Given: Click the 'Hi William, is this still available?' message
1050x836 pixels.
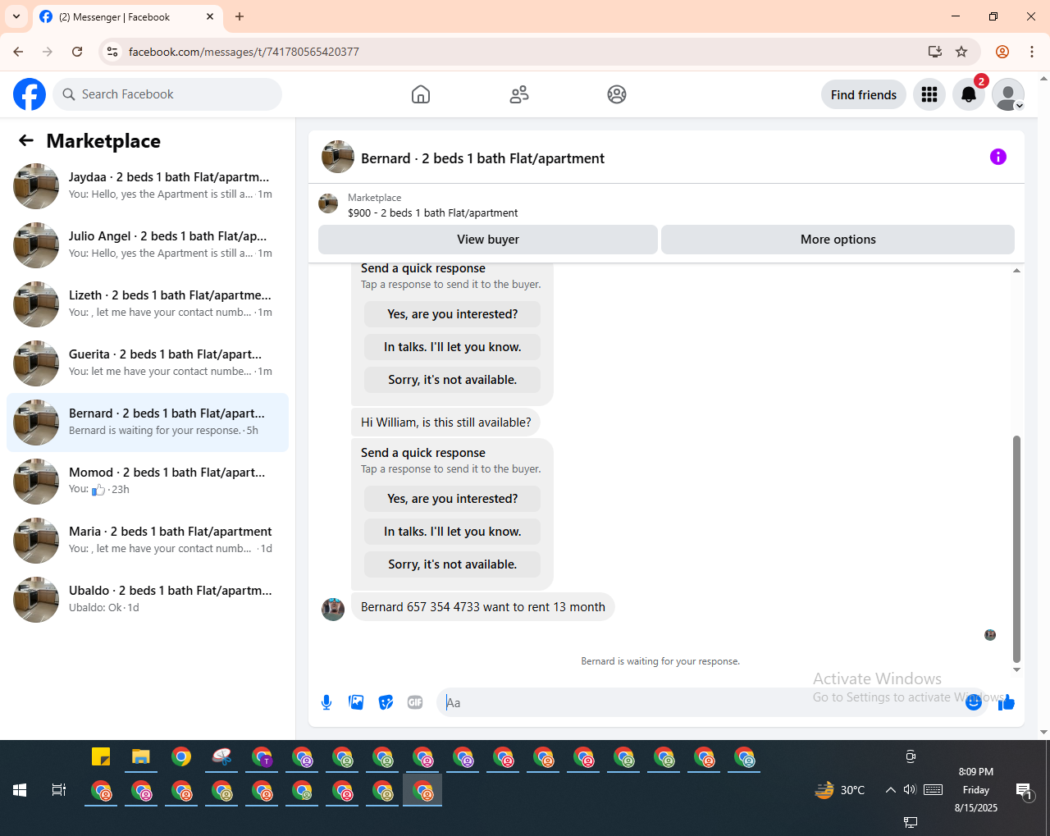Looking at the screenshot, I should 445,423.
